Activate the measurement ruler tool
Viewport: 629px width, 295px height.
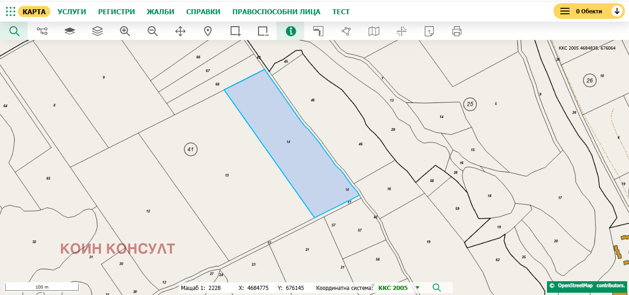coord(318,31)
